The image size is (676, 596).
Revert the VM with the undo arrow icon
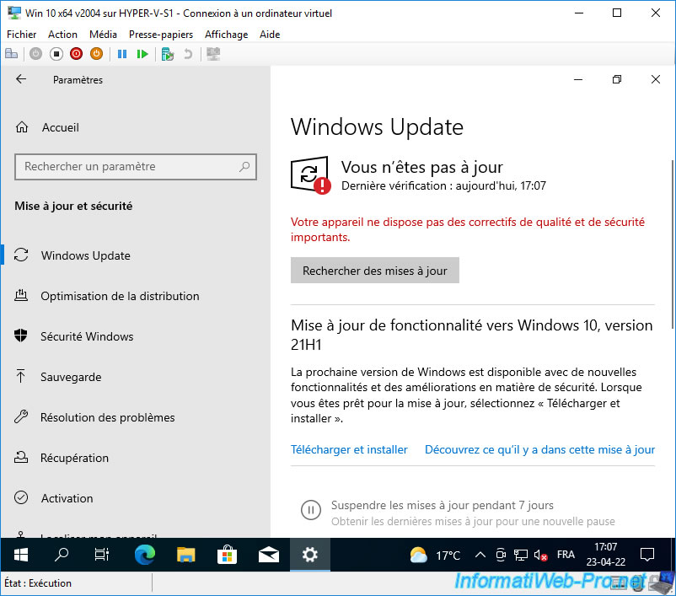188,54
